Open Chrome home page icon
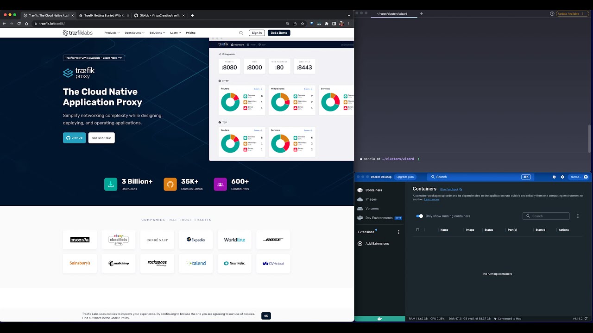593x333 pixels. point(26,24)
